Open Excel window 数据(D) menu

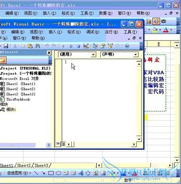pyautogui.click(x=106, y=13)
